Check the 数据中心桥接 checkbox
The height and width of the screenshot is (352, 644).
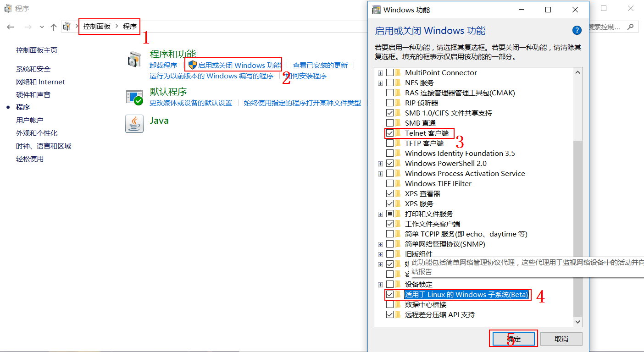pos(390,304)
